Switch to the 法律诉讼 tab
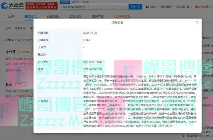Screen dimensions: 213x140 click(30, 16)
